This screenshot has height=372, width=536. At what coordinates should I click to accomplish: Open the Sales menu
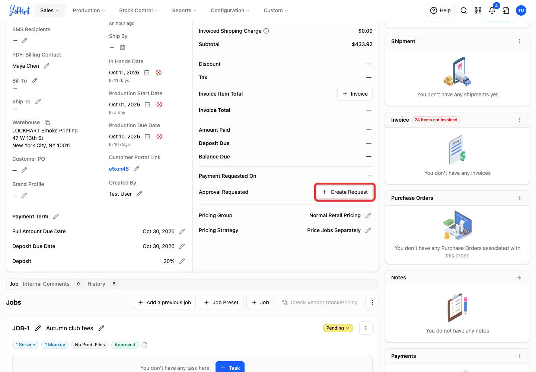pos(50,10)
